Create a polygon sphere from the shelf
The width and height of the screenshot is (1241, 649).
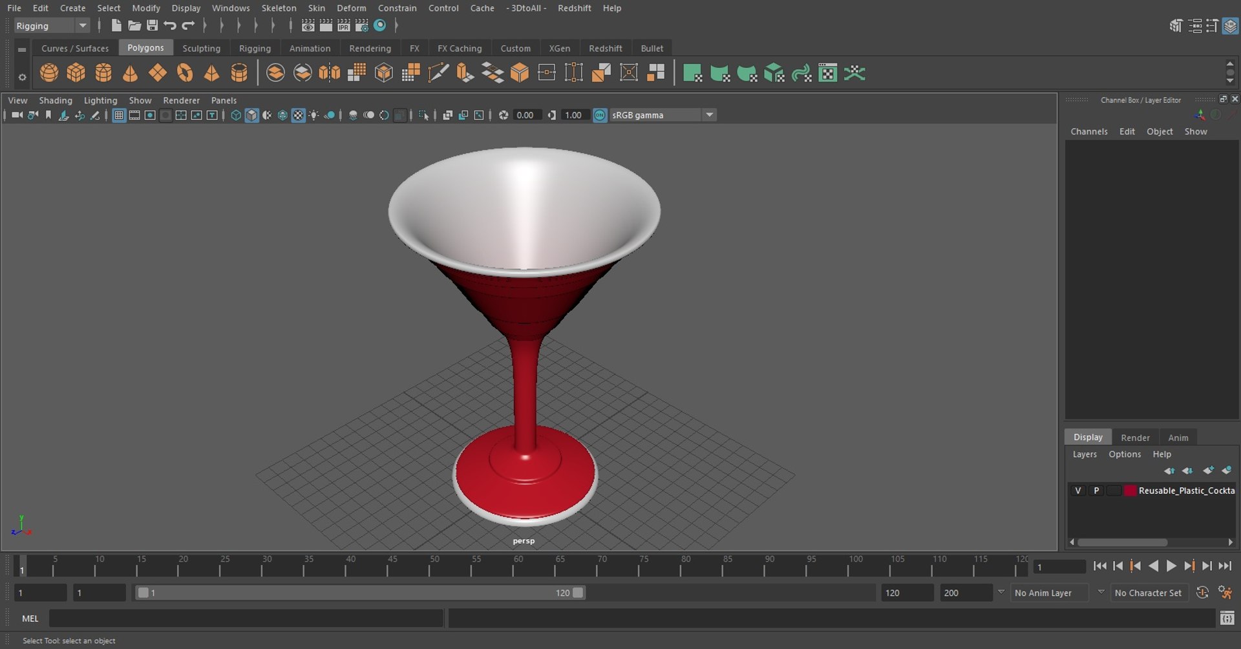click(x=49, y=73)
